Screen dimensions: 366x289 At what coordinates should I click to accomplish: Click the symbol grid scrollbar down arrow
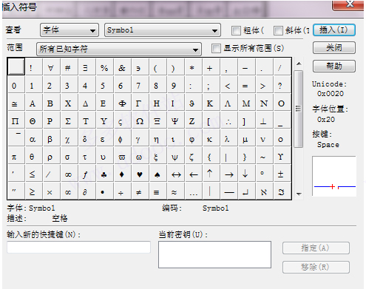pos(299,194)
